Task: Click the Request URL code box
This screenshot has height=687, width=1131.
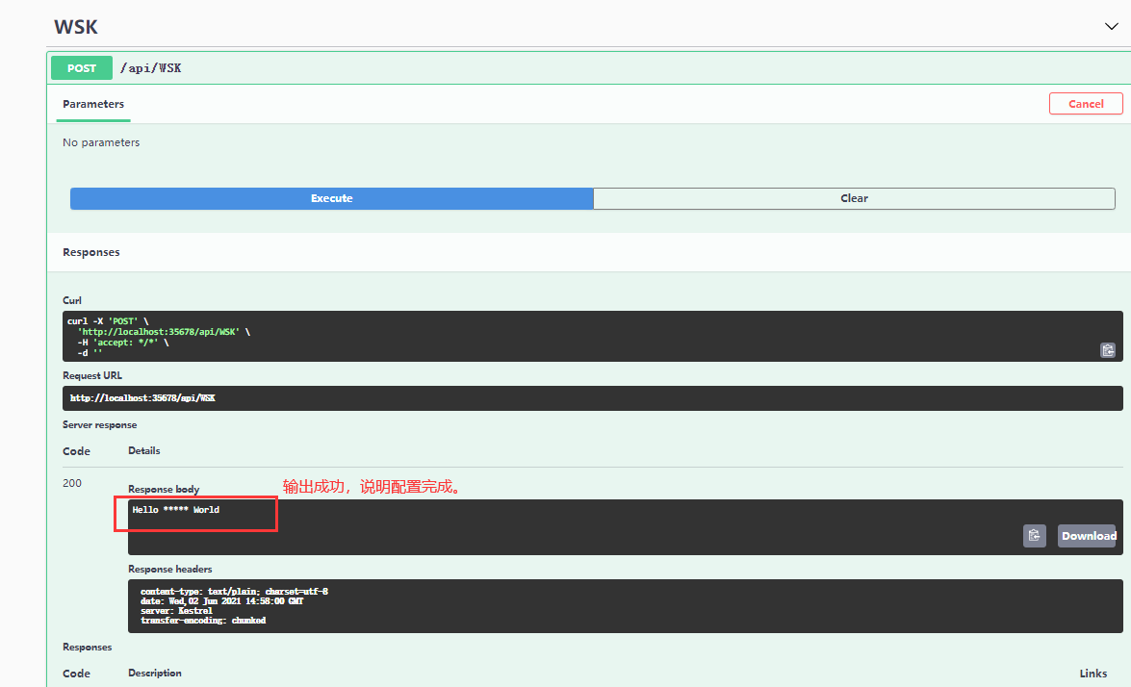Action: [x=592, y=398]
